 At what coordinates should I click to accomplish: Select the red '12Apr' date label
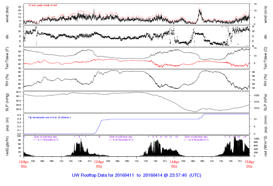[24, 162]
